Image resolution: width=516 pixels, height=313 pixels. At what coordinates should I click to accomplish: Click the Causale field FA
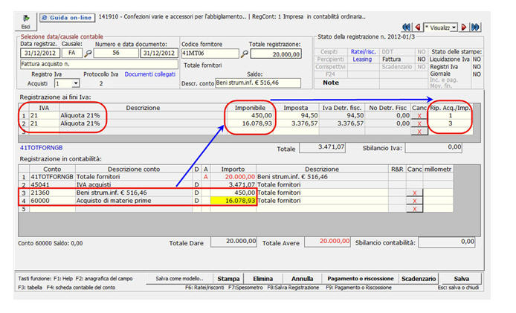click(71, 53)
